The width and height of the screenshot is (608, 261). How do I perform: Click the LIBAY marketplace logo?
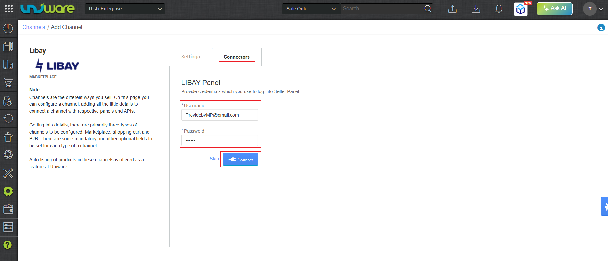point(57,65)
